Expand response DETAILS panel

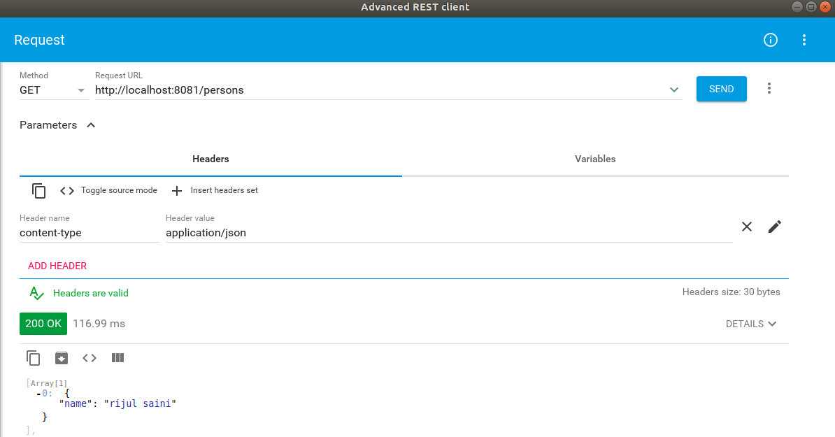click(751, 324)
